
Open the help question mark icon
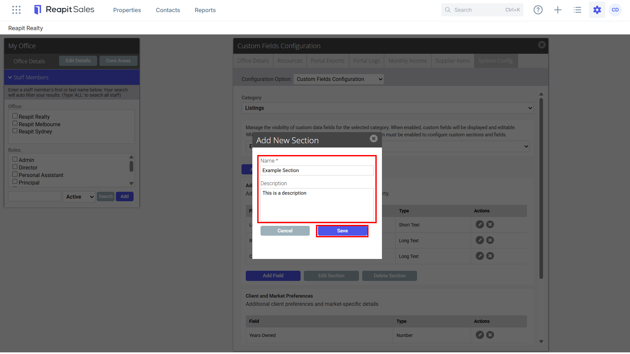tap(538, 10)
